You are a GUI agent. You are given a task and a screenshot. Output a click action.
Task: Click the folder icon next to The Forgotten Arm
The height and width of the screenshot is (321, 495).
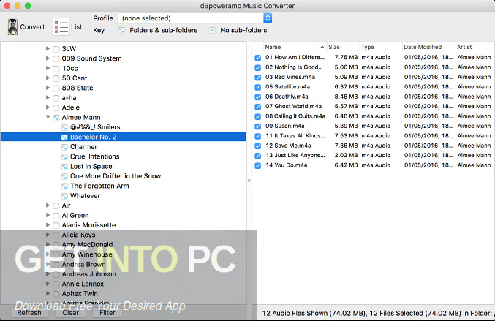[64, 186]
